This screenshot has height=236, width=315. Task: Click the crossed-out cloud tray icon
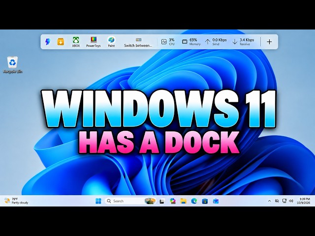pyautogui.click(x=277, y=201)
